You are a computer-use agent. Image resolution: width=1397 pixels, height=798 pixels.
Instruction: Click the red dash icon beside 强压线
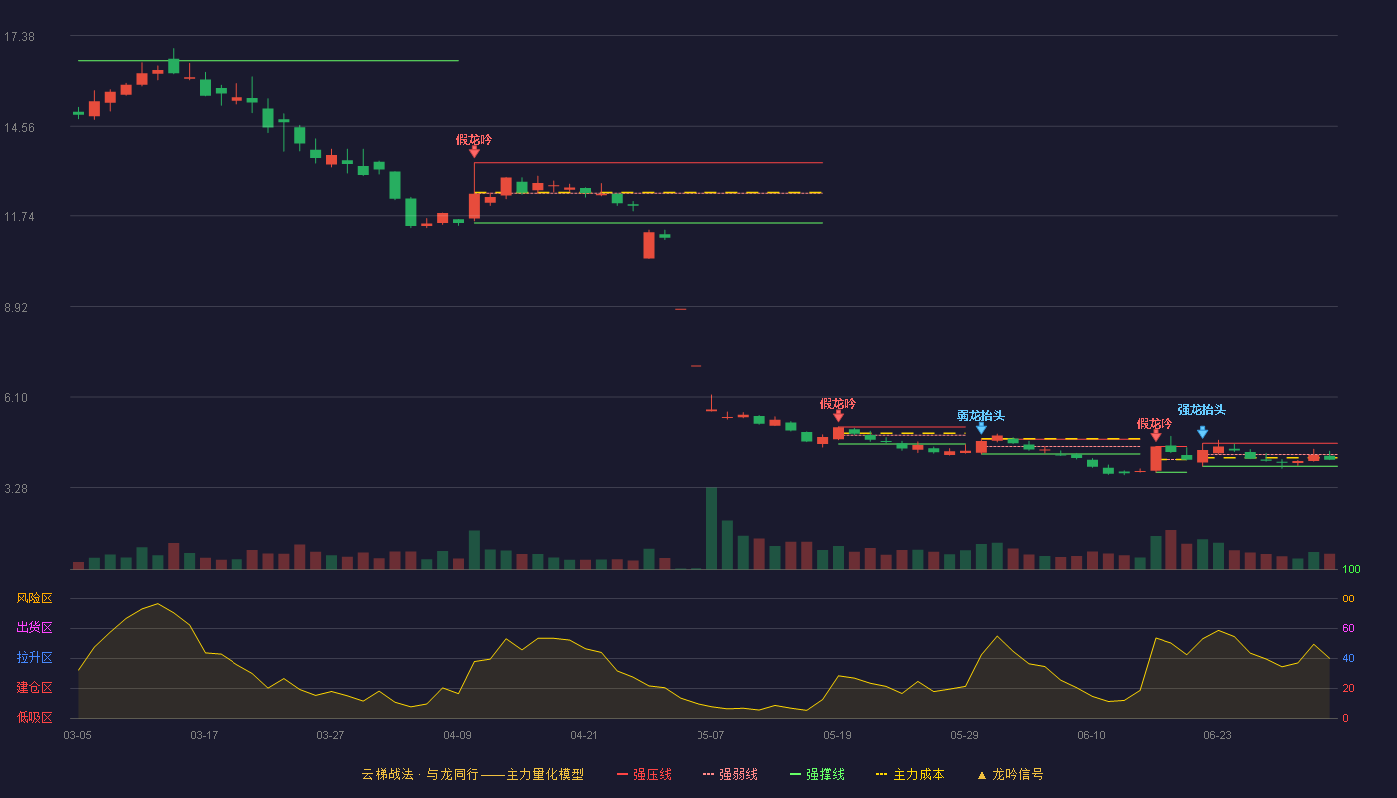tap(623, 774)
